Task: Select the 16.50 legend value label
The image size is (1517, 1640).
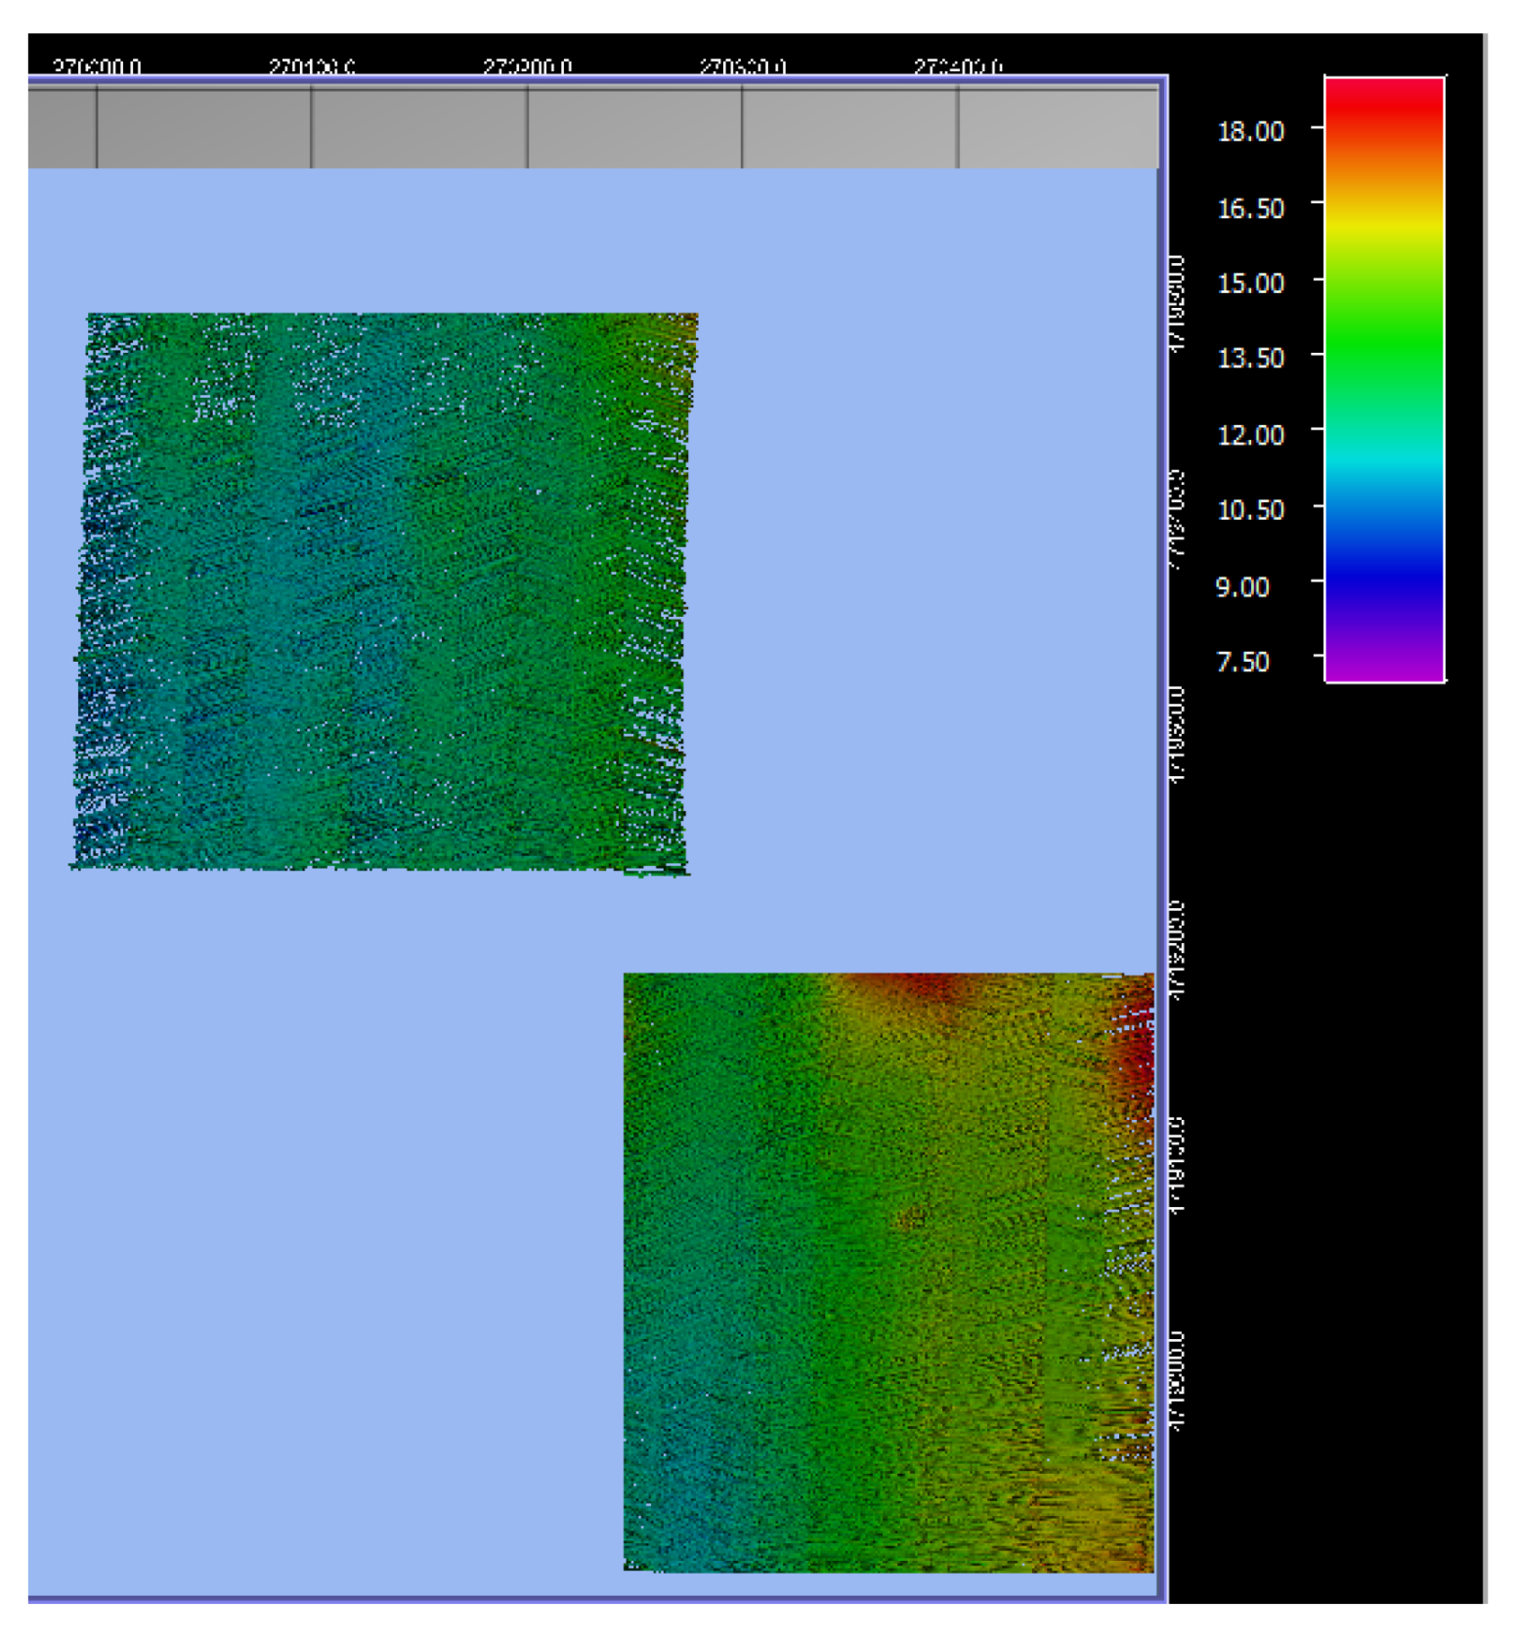Action: pos(1250,208)
